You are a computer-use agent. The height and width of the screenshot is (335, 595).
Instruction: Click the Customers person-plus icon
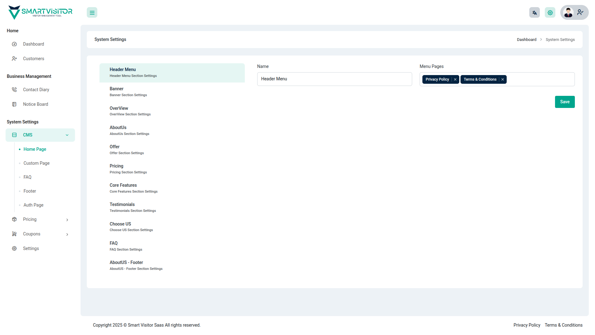(14, 59)
